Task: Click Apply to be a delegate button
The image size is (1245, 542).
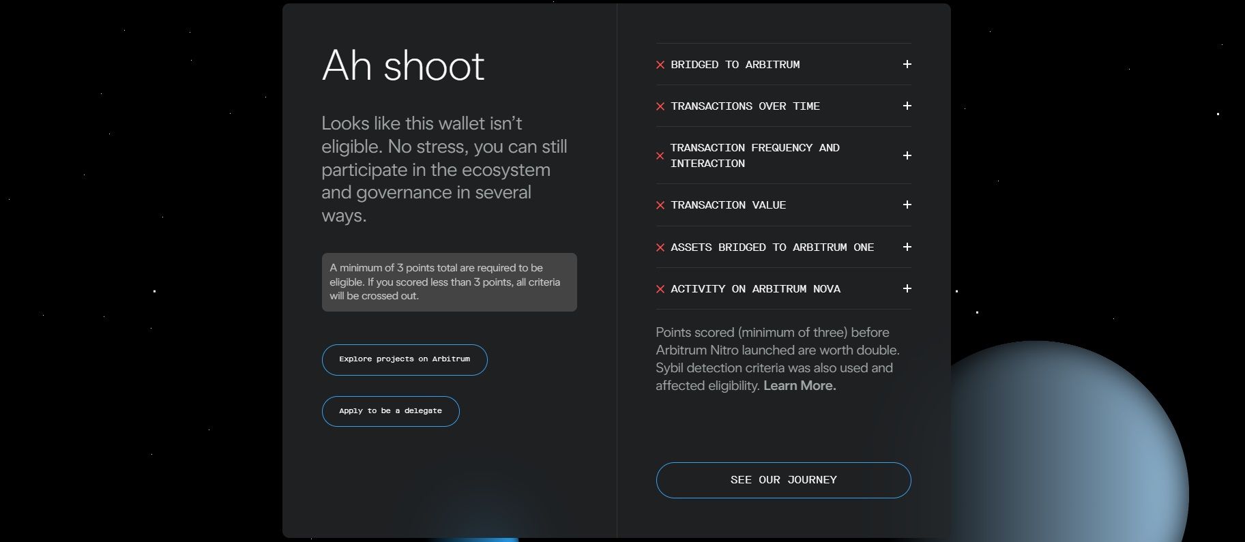Action: (x=390, y=411)
